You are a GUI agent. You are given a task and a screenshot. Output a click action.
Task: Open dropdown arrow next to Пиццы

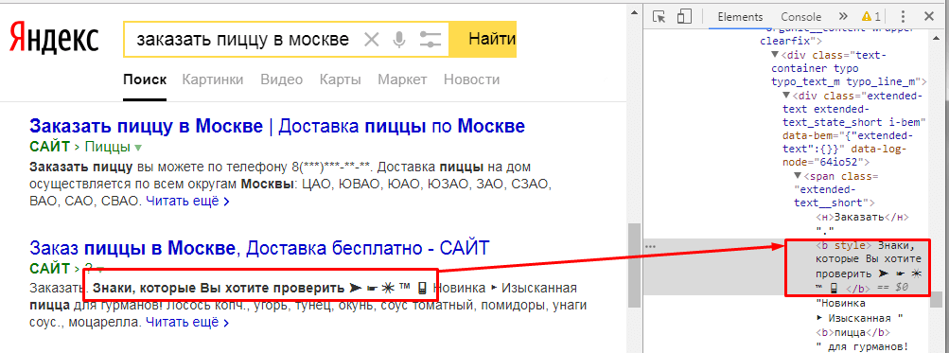pos(137,148)
